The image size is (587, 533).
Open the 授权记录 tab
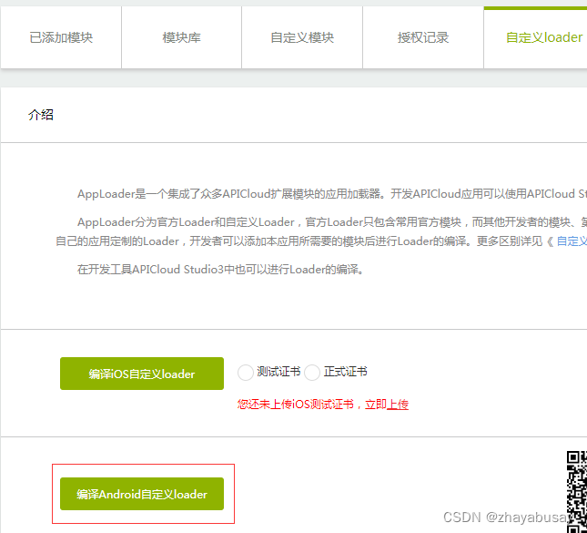[423, 37]
